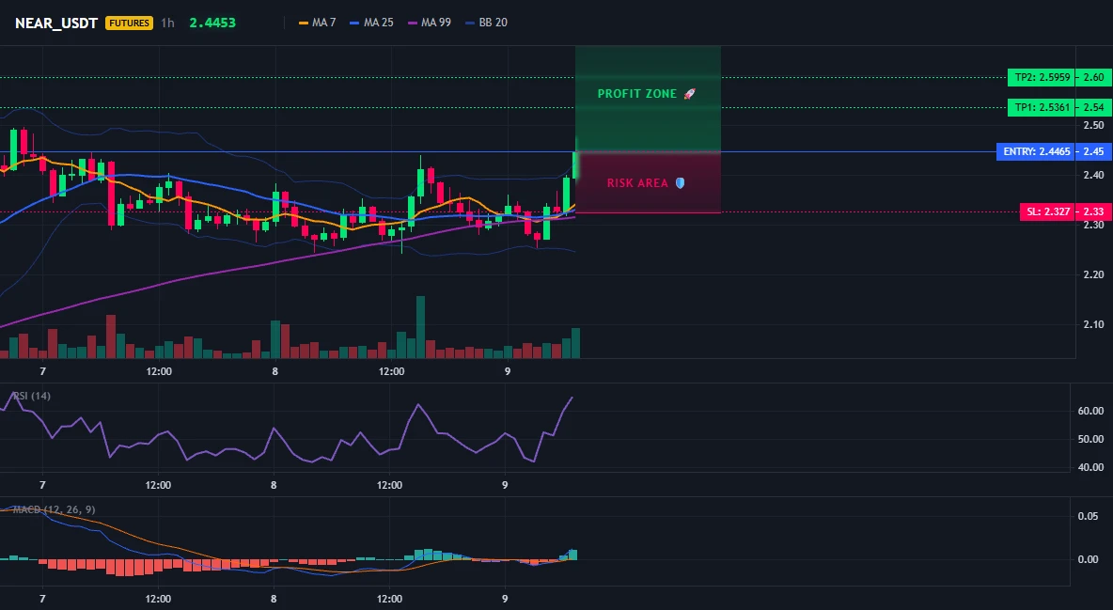This screenshot has width=1113, height=610.
Task: Click the 2.40 price axis value
Action: pyautogui.click(x=1094, y=175)
